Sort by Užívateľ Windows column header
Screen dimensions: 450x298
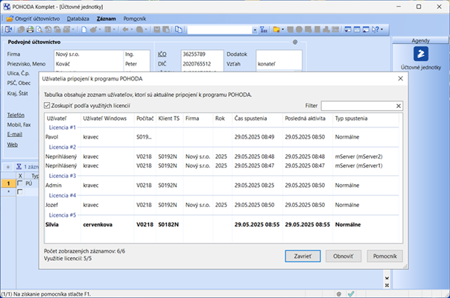[107, 118]
